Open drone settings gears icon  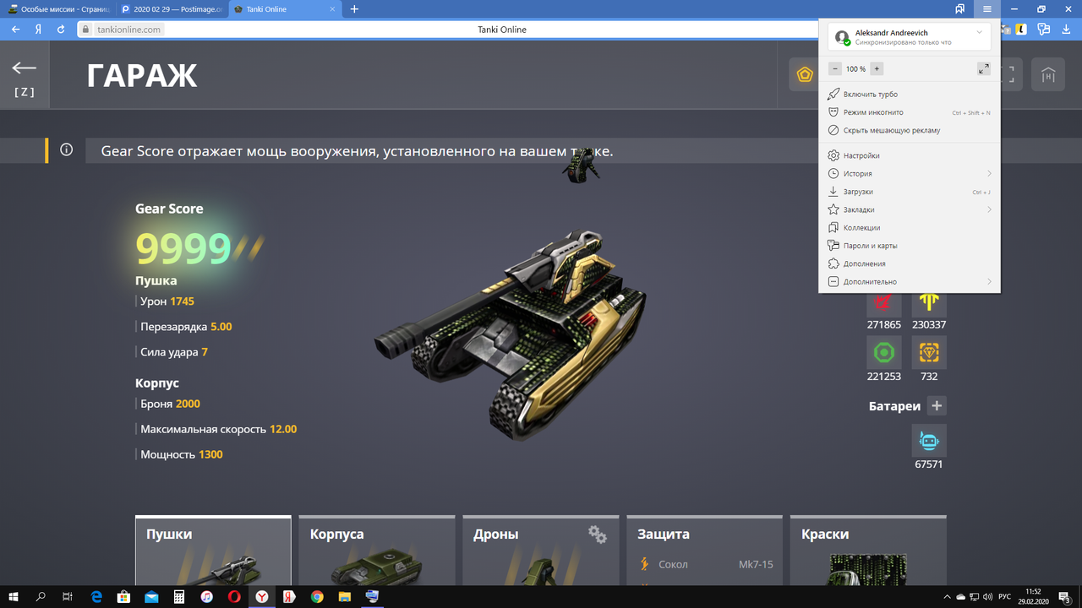(x=598, y=534)
